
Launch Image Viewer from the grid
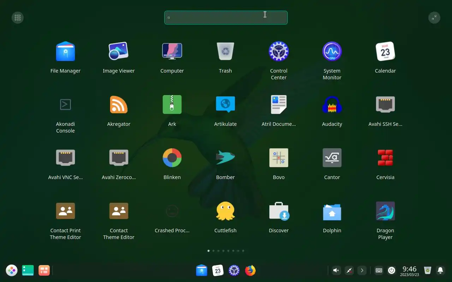click(119, 51)
